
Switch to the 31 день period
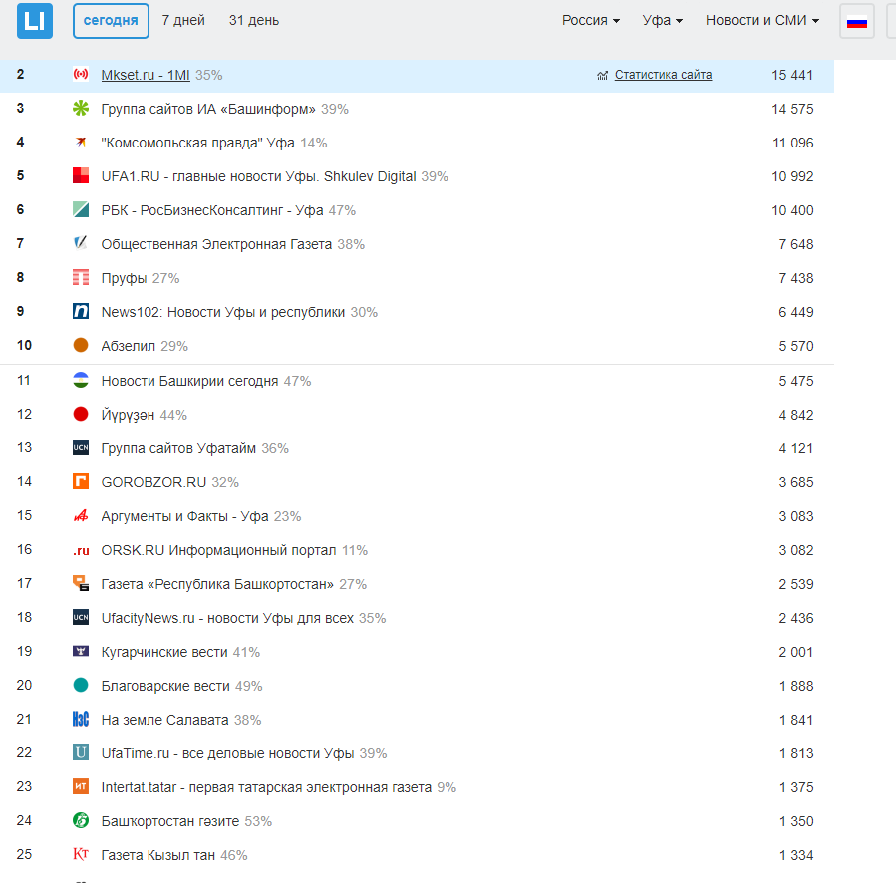(x=254, y=21)
